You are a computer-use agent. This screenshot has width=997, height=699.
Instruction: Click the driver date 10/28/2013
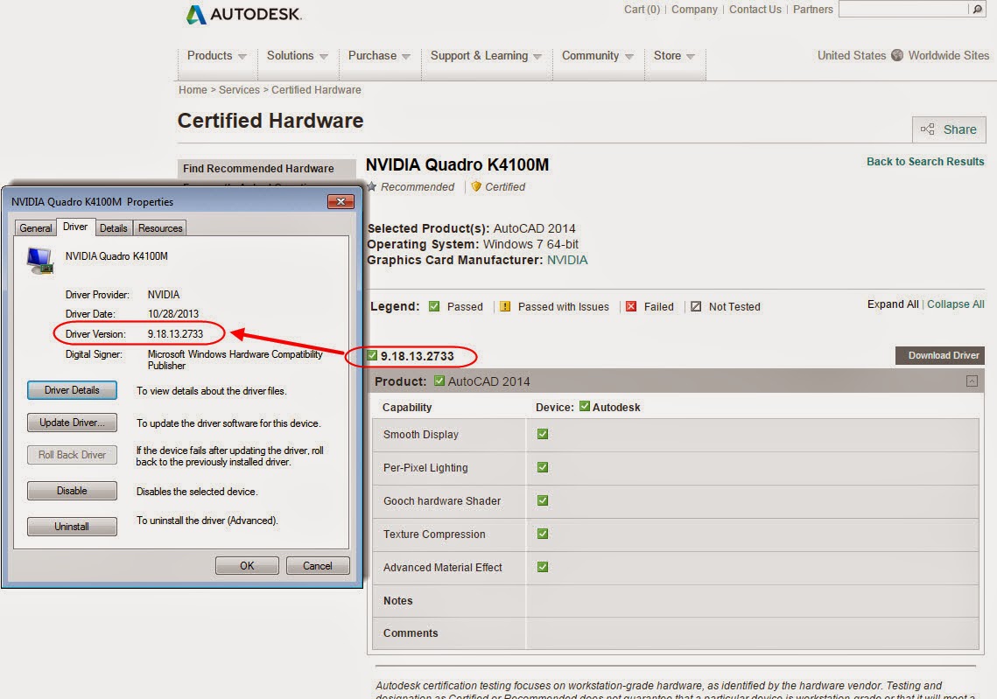tap(173, 314)
